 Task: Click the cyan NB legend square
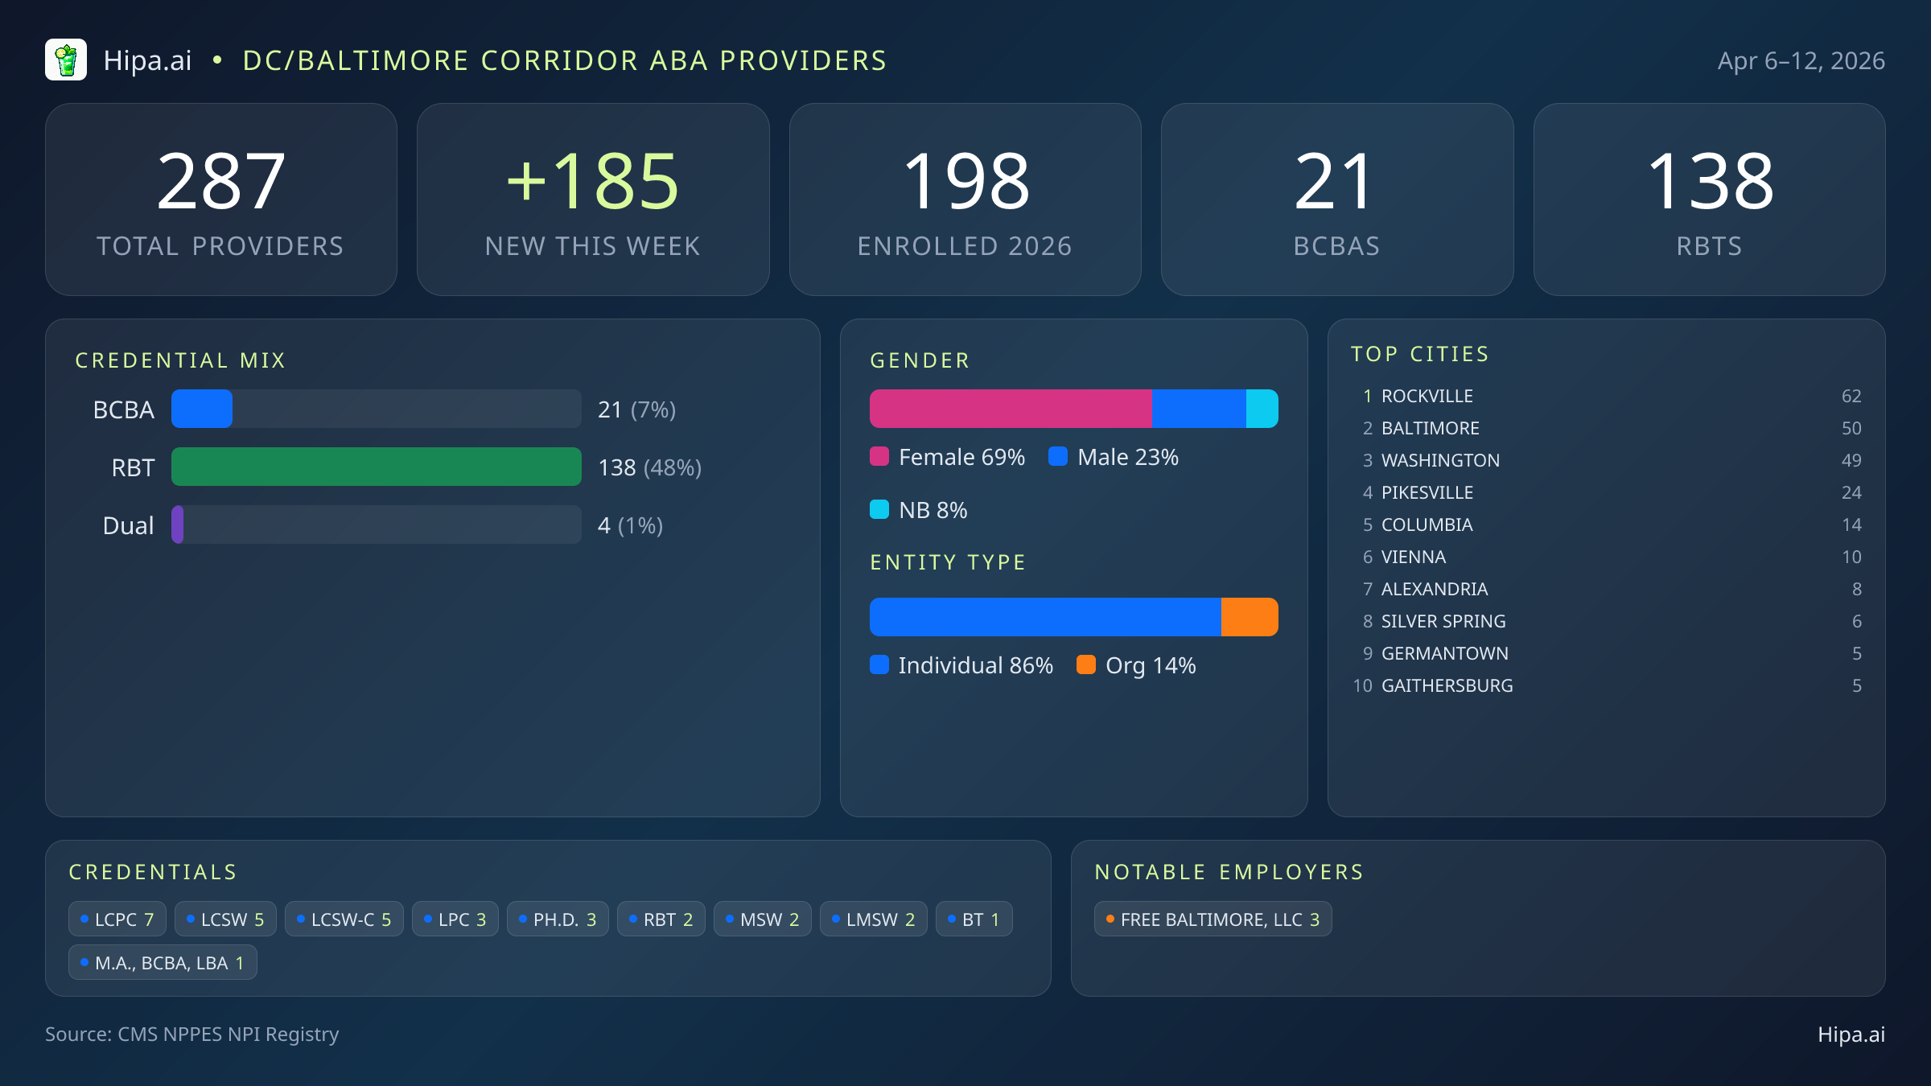(x=880, y=509)
